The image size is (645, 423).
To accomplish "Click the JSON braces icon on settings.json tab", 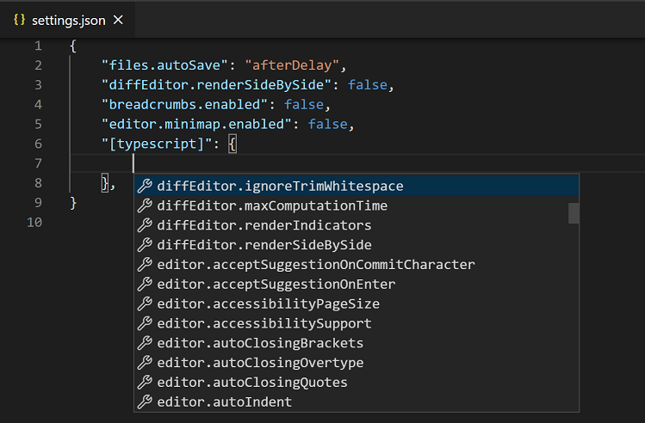I will pyautogui.click(x=20, y=19).
